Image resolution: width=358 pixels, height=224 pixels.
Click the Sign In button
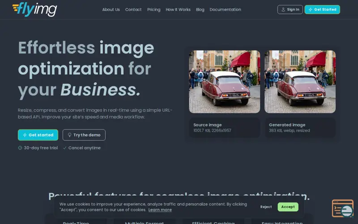coord(290,9)
